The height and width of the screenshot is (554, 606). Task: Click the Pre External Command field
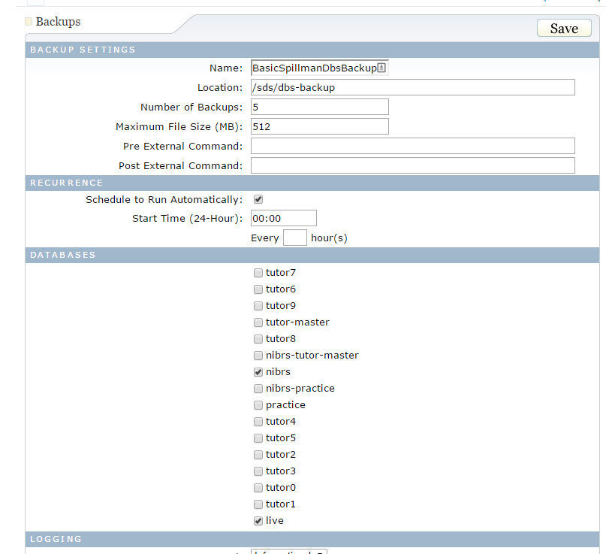(x=412, y=146)
